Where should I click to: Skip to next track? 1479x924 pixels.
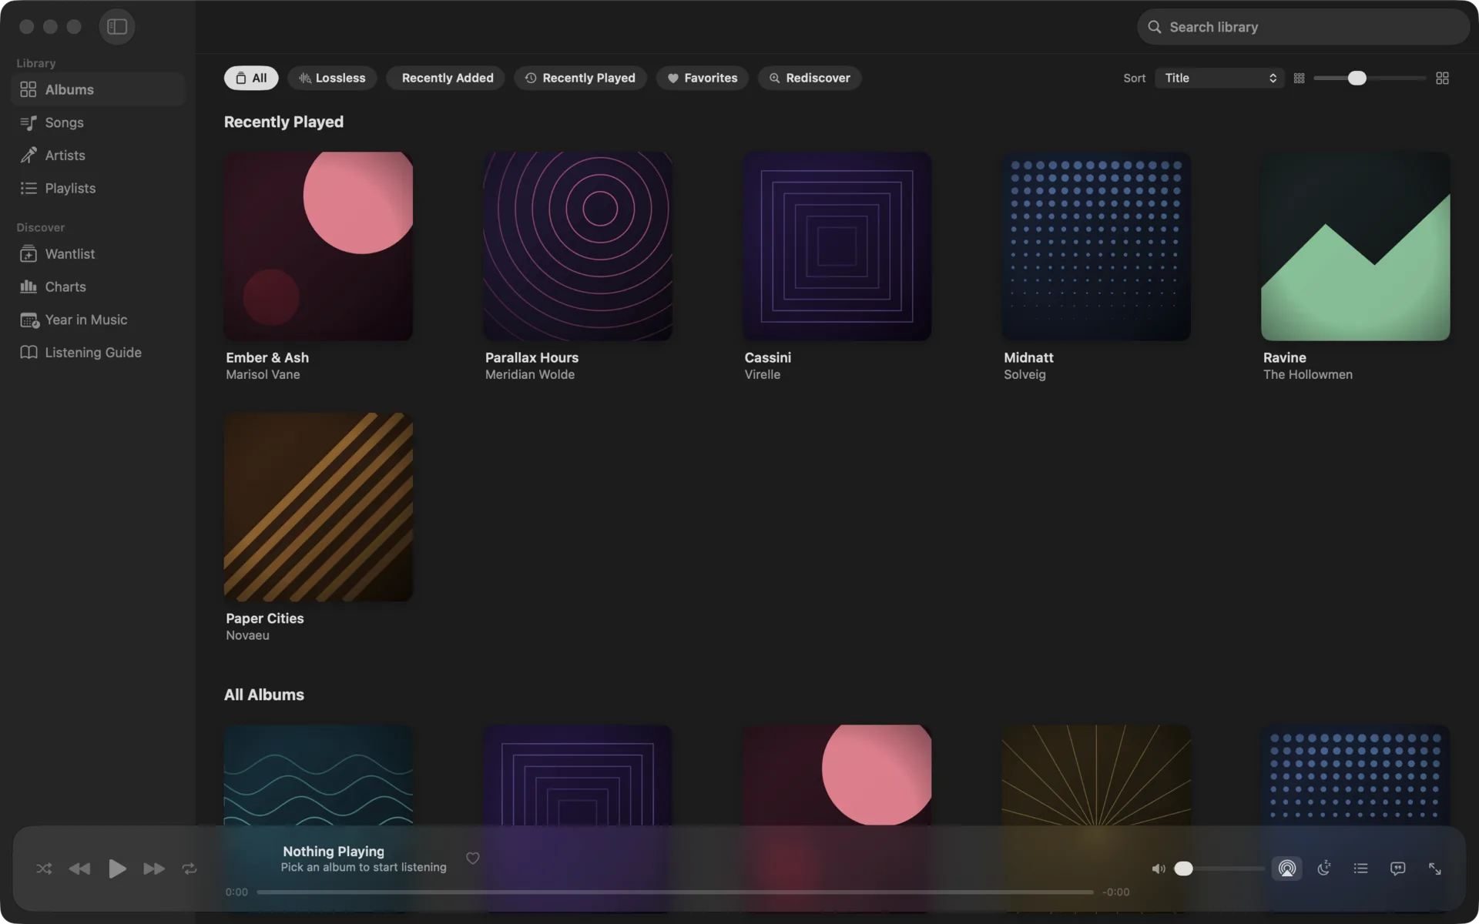pos(154,869)
